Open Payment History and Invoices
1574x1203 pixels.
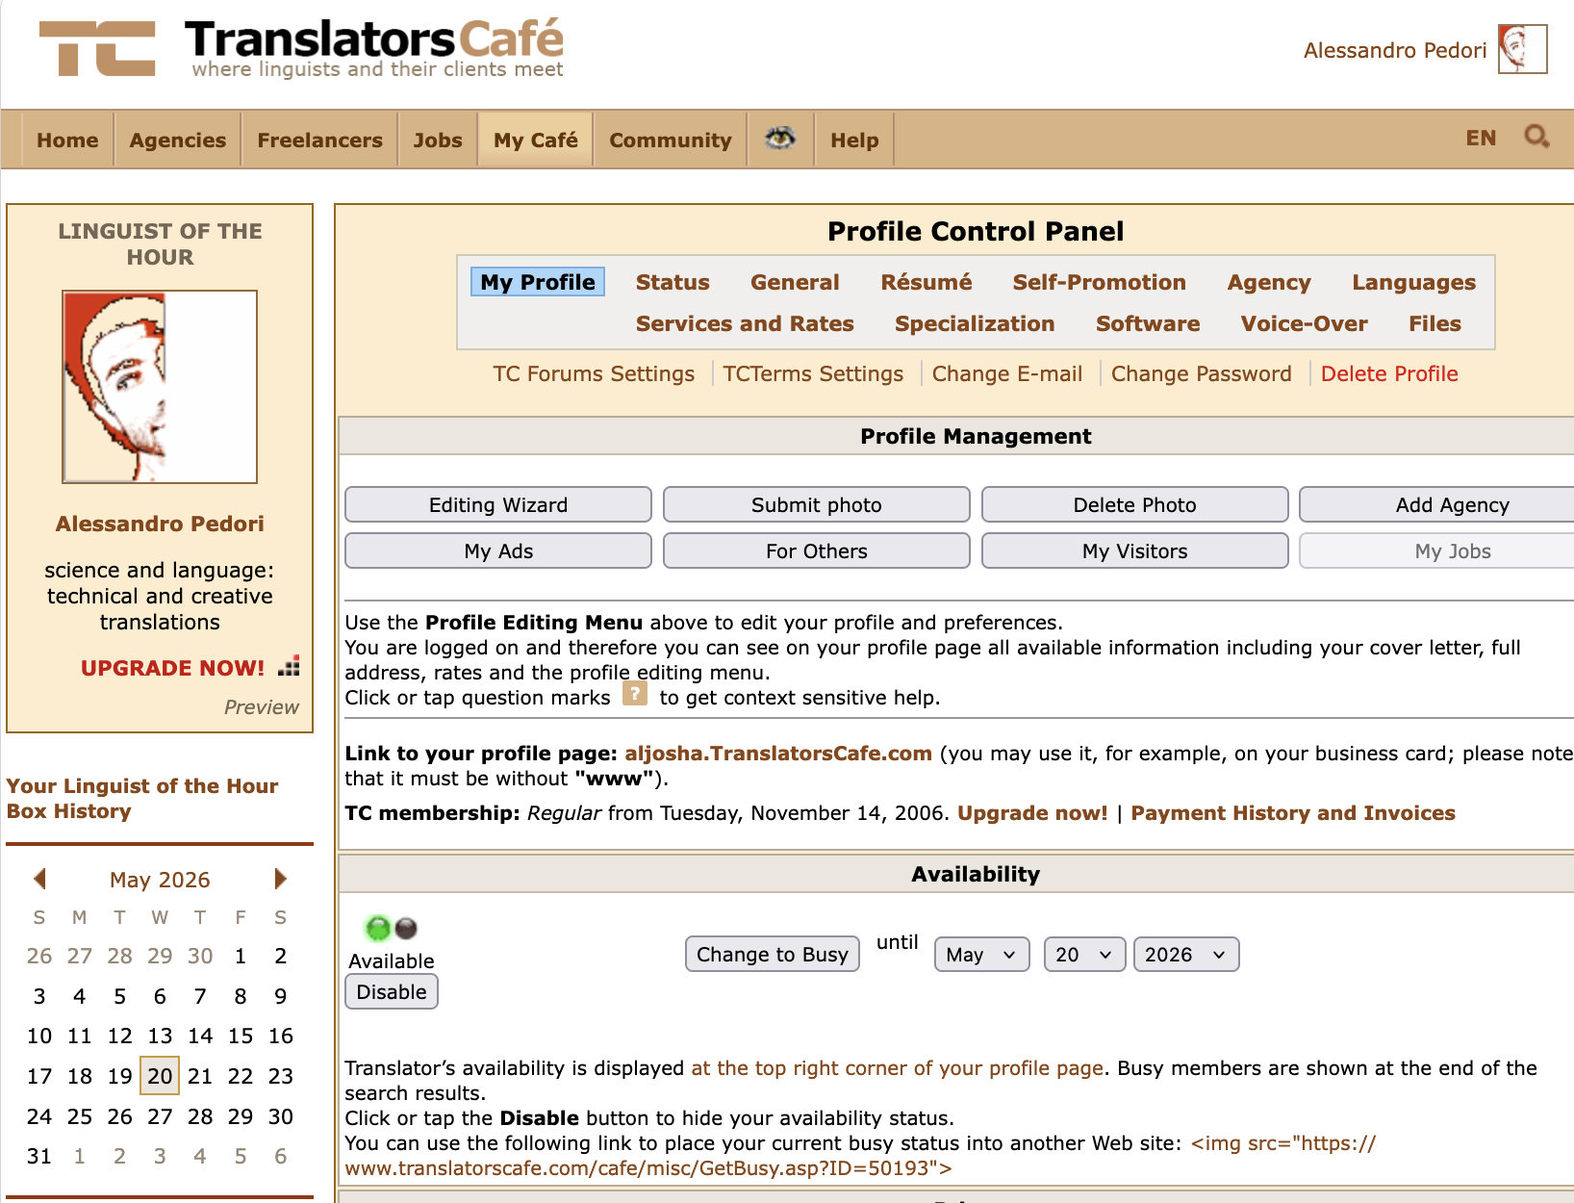click(1293, 813)
